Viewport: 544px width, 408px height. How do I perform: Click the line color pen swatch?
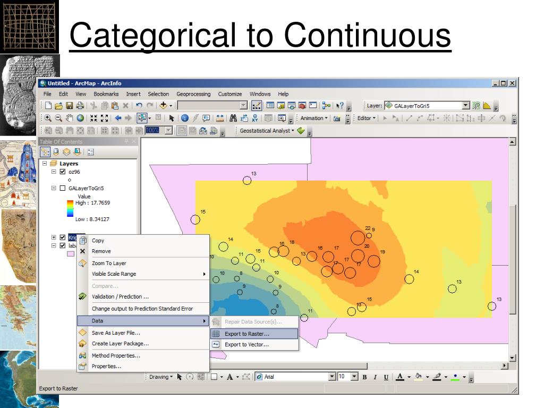pos(437,377)
